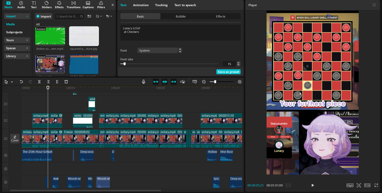Zoom in the timeline with plus icon
This screenshot has width=382, height=193.
[240, 81]
